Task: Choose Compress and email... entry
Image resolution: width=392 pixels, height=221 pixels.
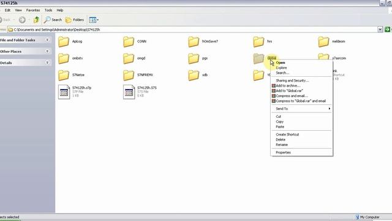Action: point(301,96)
